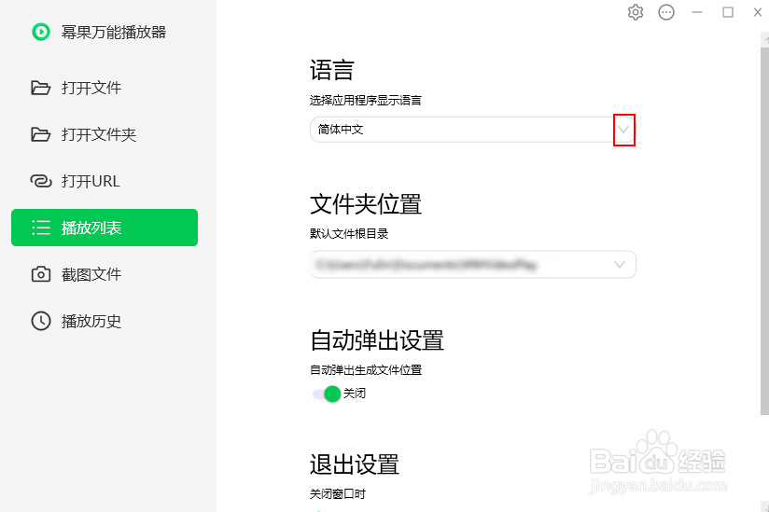The height and width of the screenshot is (512, 769).
Task: Click the link icon beside 打开URL
Action: coord(41,181)
